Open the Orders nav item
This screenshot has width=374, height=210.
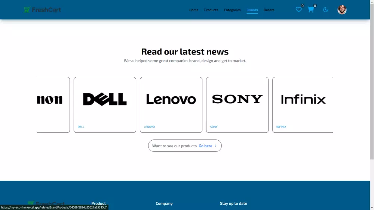click(269, 10)
